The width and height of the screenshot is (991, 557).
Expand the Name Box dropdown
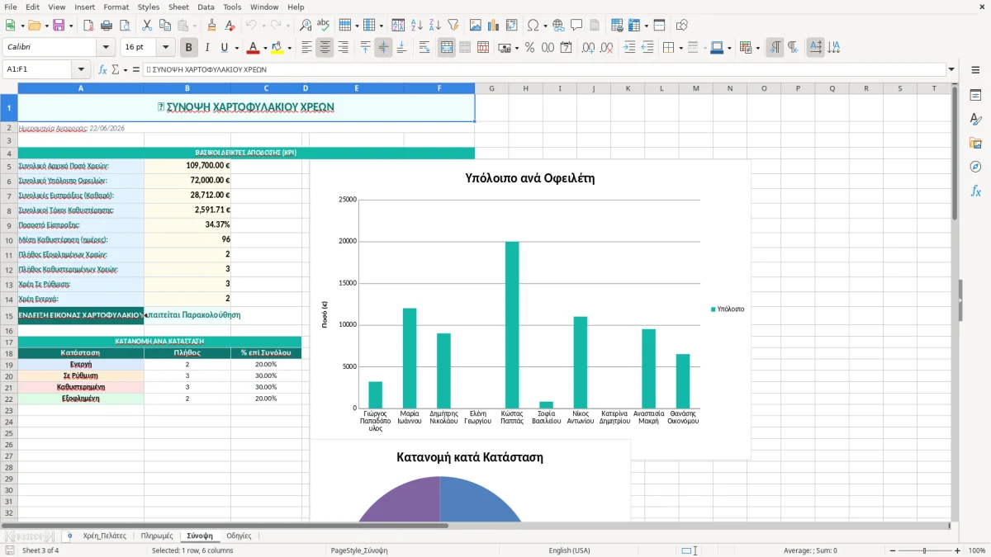81,69
